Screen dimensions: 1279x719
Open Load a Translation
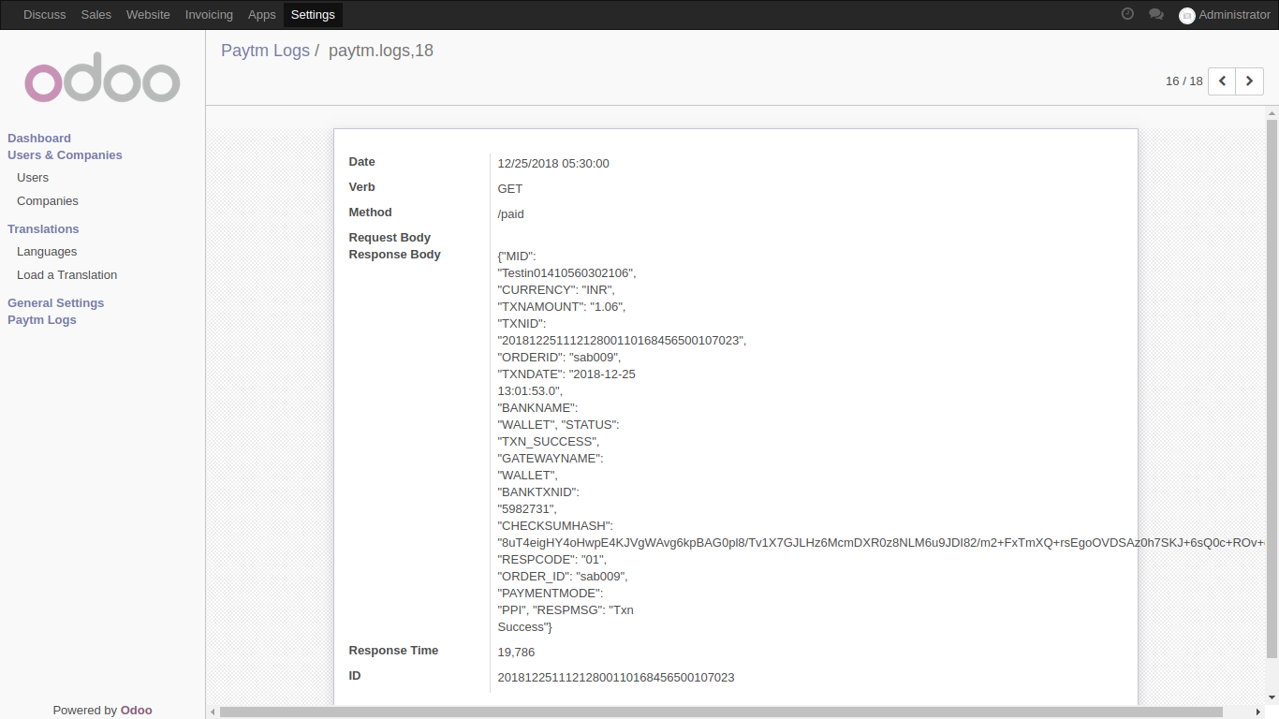(66, 274)
